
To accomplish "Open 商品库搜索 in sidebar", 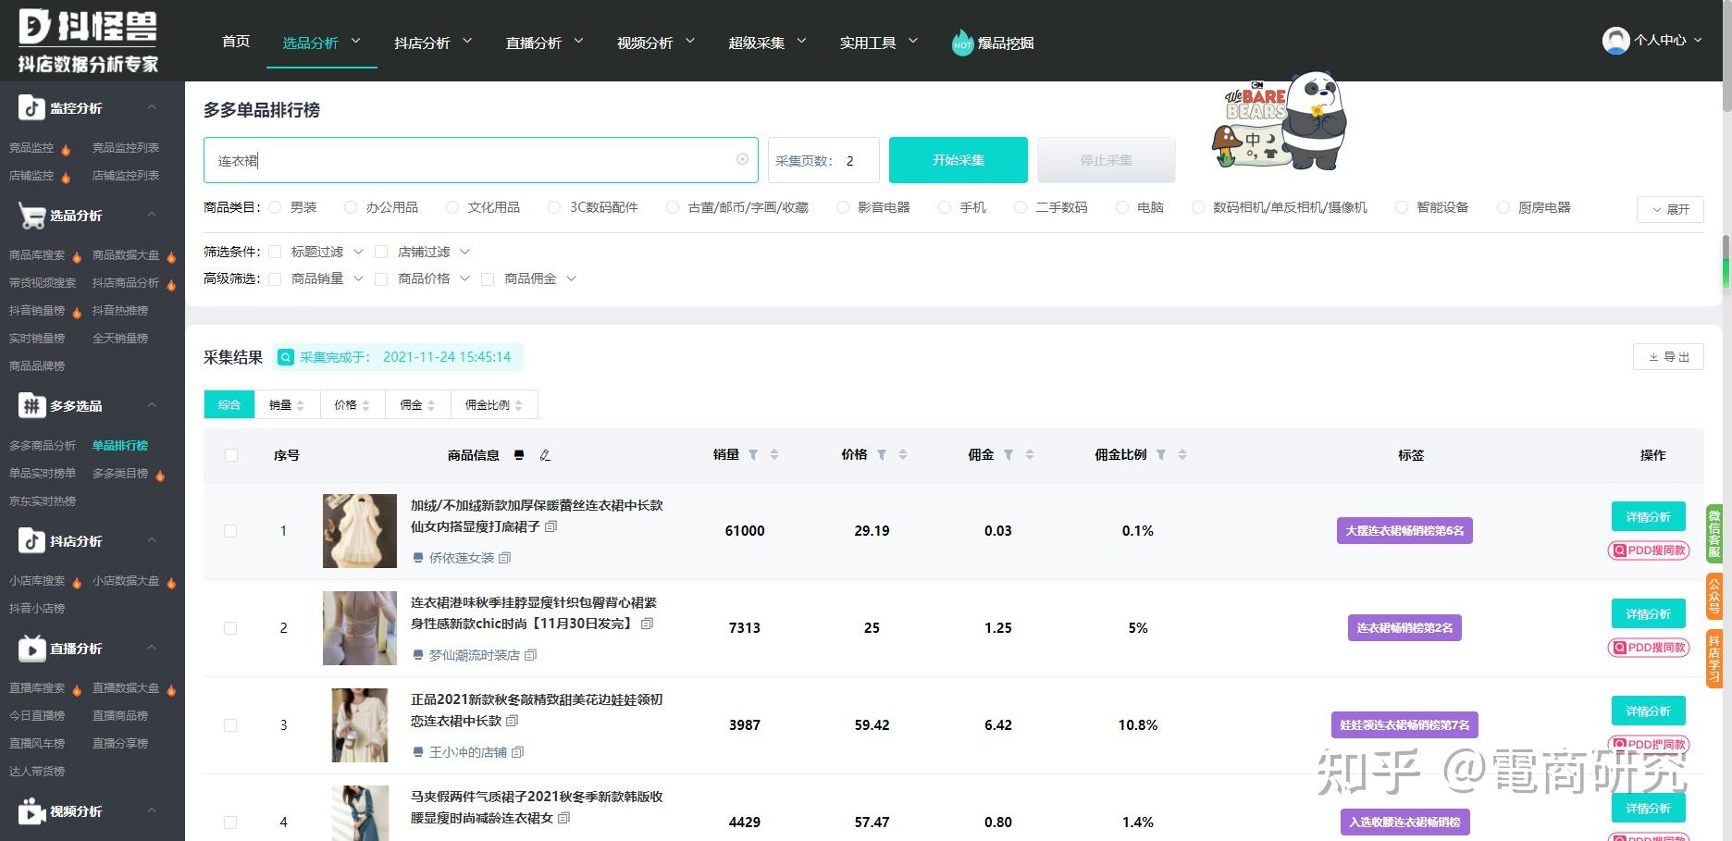I will pyautogui.click(x=37, y=255).
